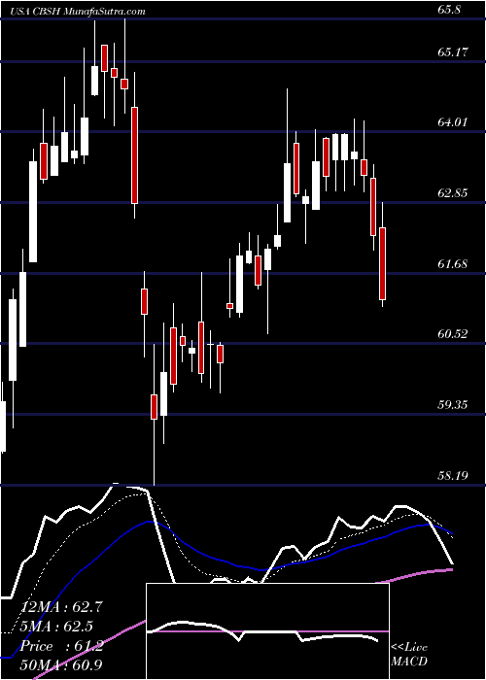The height and width of the screenshot is (680, 486).
Task: Click inside the Live MACD inset chart
Action: pos(267,631)
